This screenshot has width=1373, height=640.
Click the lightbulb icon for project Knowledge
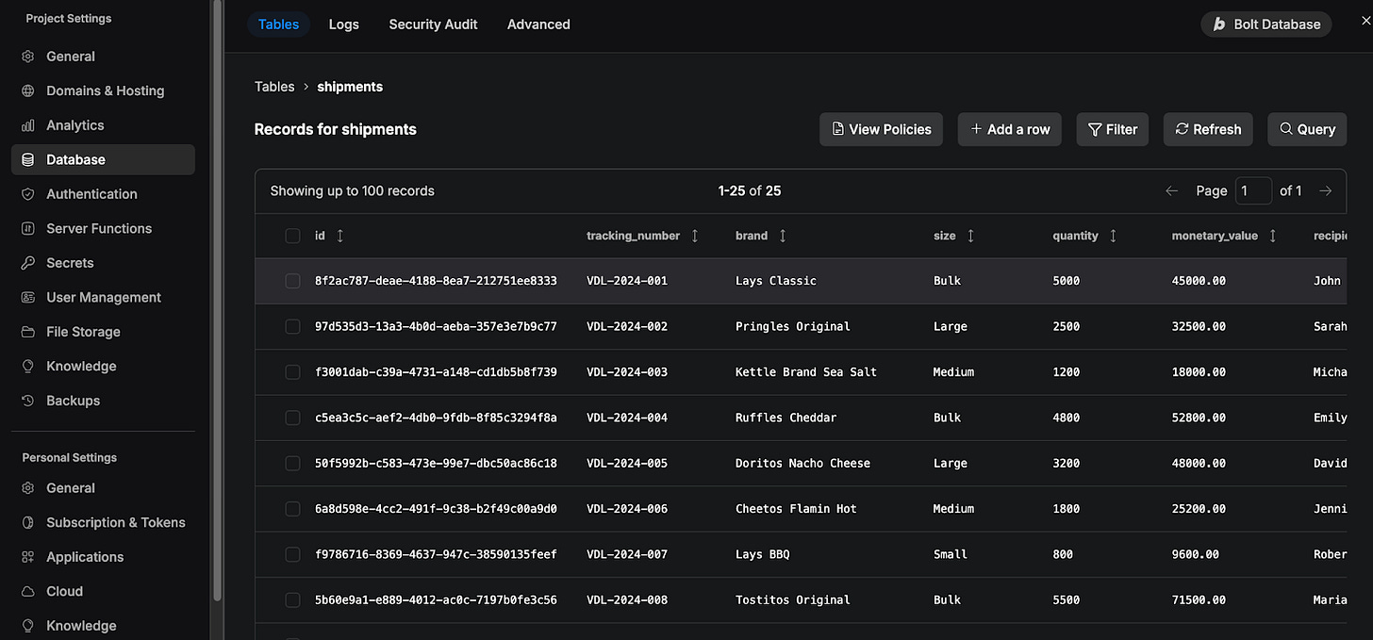(28, 366)
